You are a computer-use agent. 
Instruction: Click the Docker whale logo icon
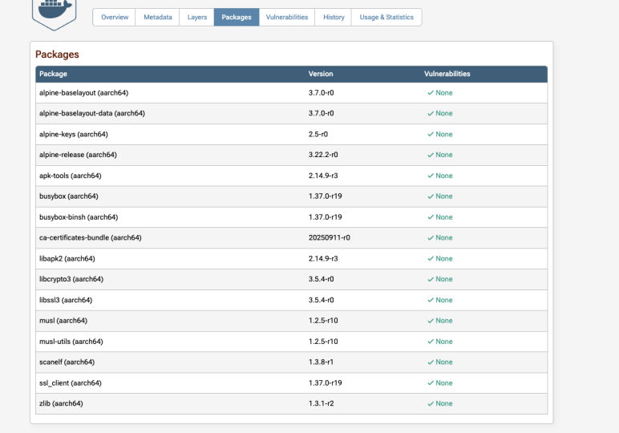54,11
